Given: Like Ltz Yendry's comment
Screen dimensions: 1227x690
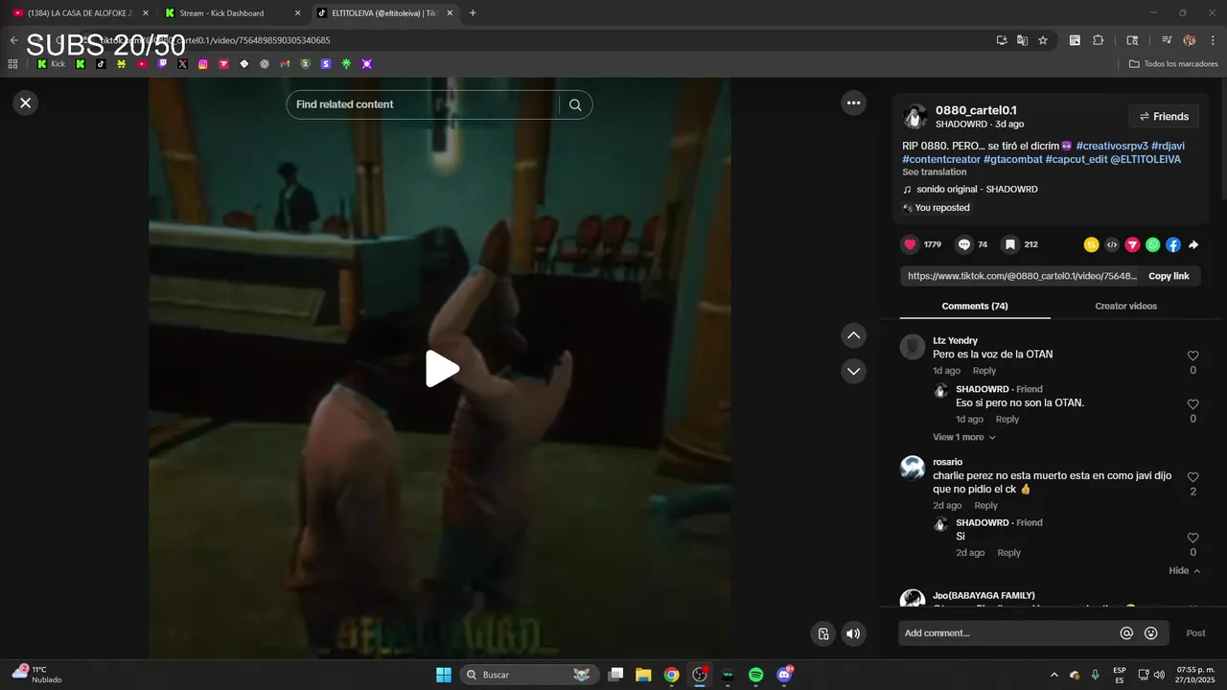Looking at the screenshot, I should pyautogui.click(x=1192, y=356).
